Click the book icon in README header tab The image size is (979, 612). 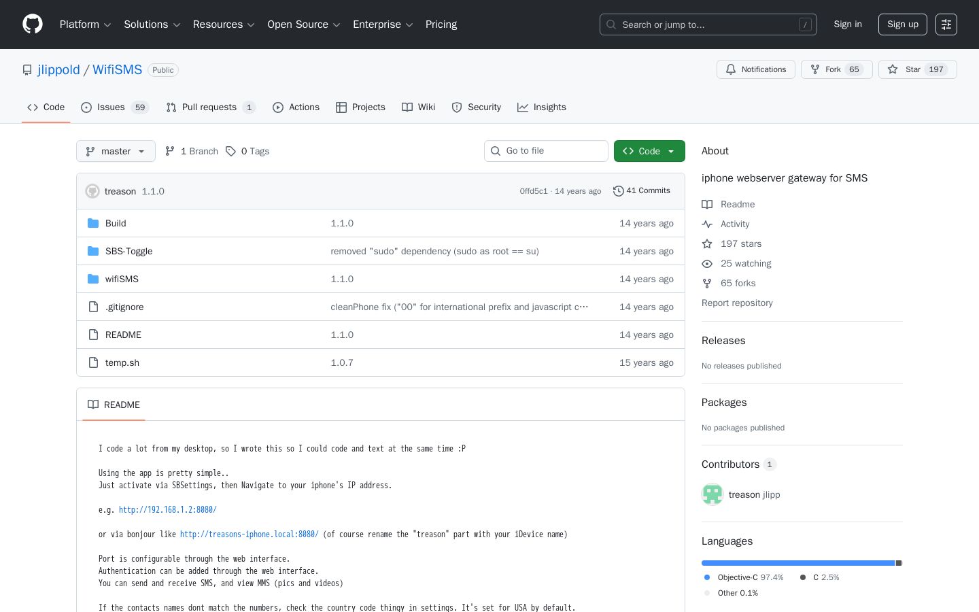(x=93, y=405)
